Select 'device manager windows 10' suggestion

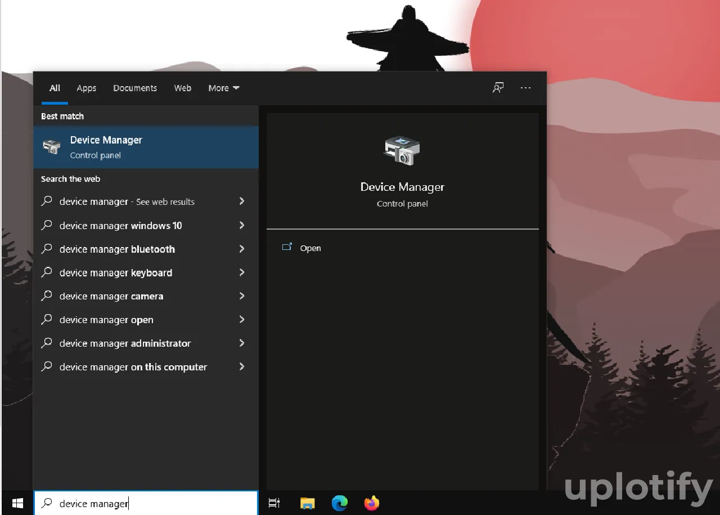(146, 225)
